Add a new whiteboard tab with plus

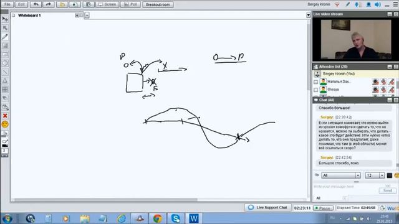coord(87,15)
